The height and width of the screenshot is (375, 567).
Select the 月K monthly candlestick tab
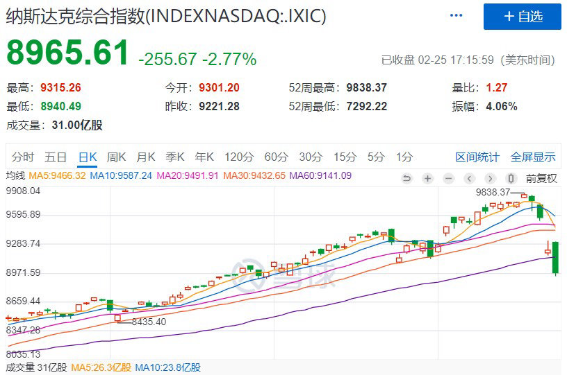point(146,157)
